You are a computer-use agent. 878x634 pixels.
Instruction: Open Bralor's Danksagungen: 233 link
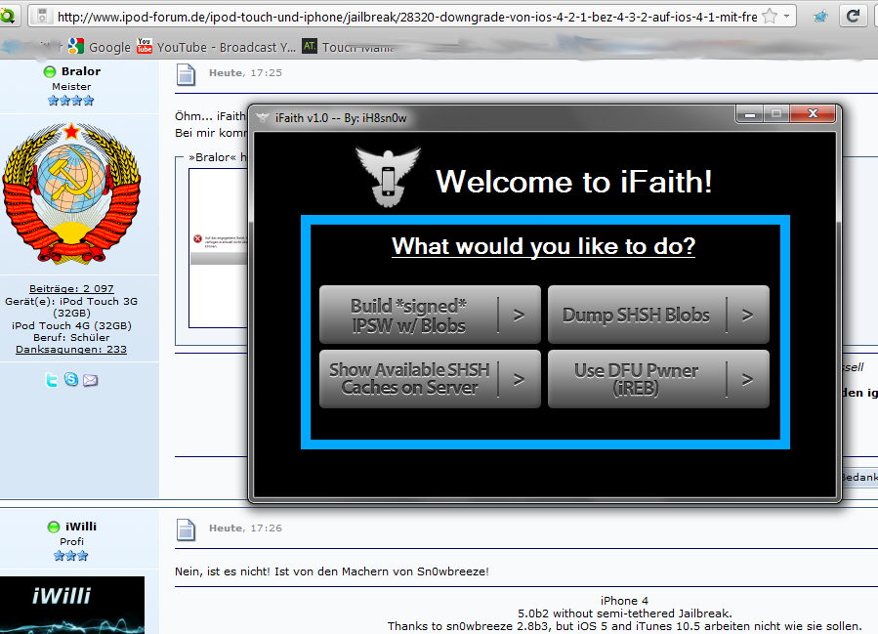(x=71, y=349)
